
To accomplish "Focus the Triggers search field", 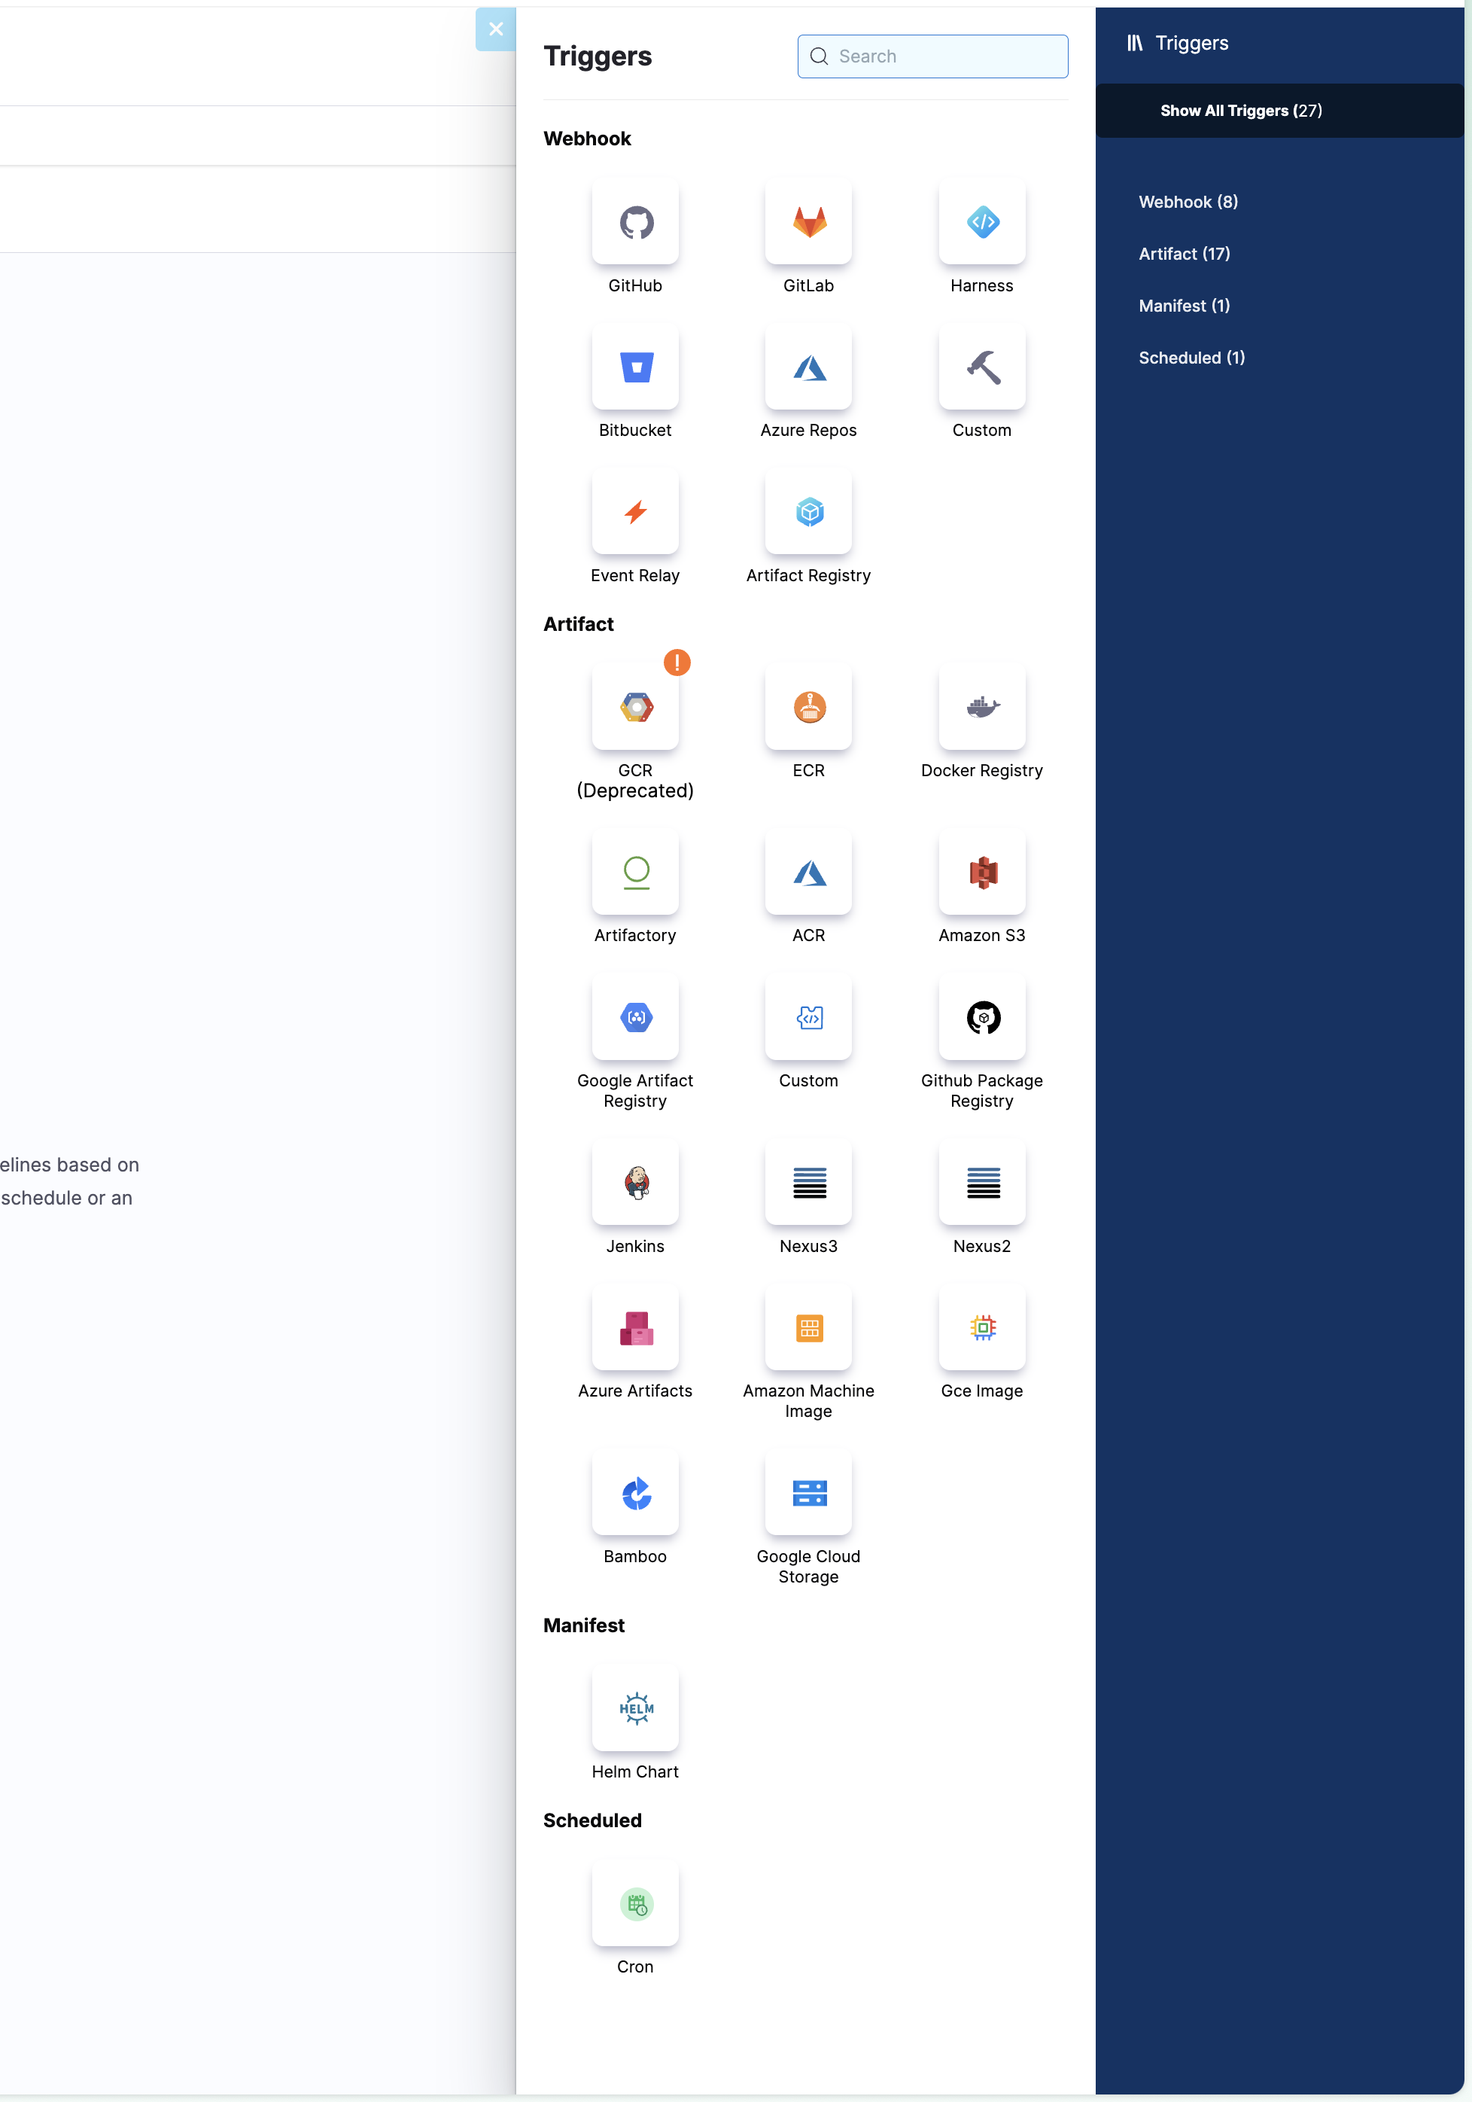I will coord(932,56).
